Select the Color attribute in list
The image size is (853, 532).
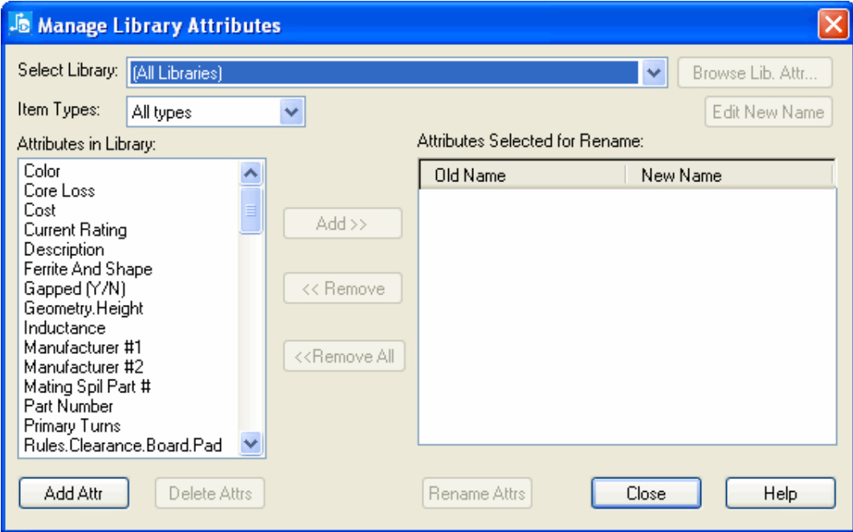pyautogui.click(x=43, y=171)
